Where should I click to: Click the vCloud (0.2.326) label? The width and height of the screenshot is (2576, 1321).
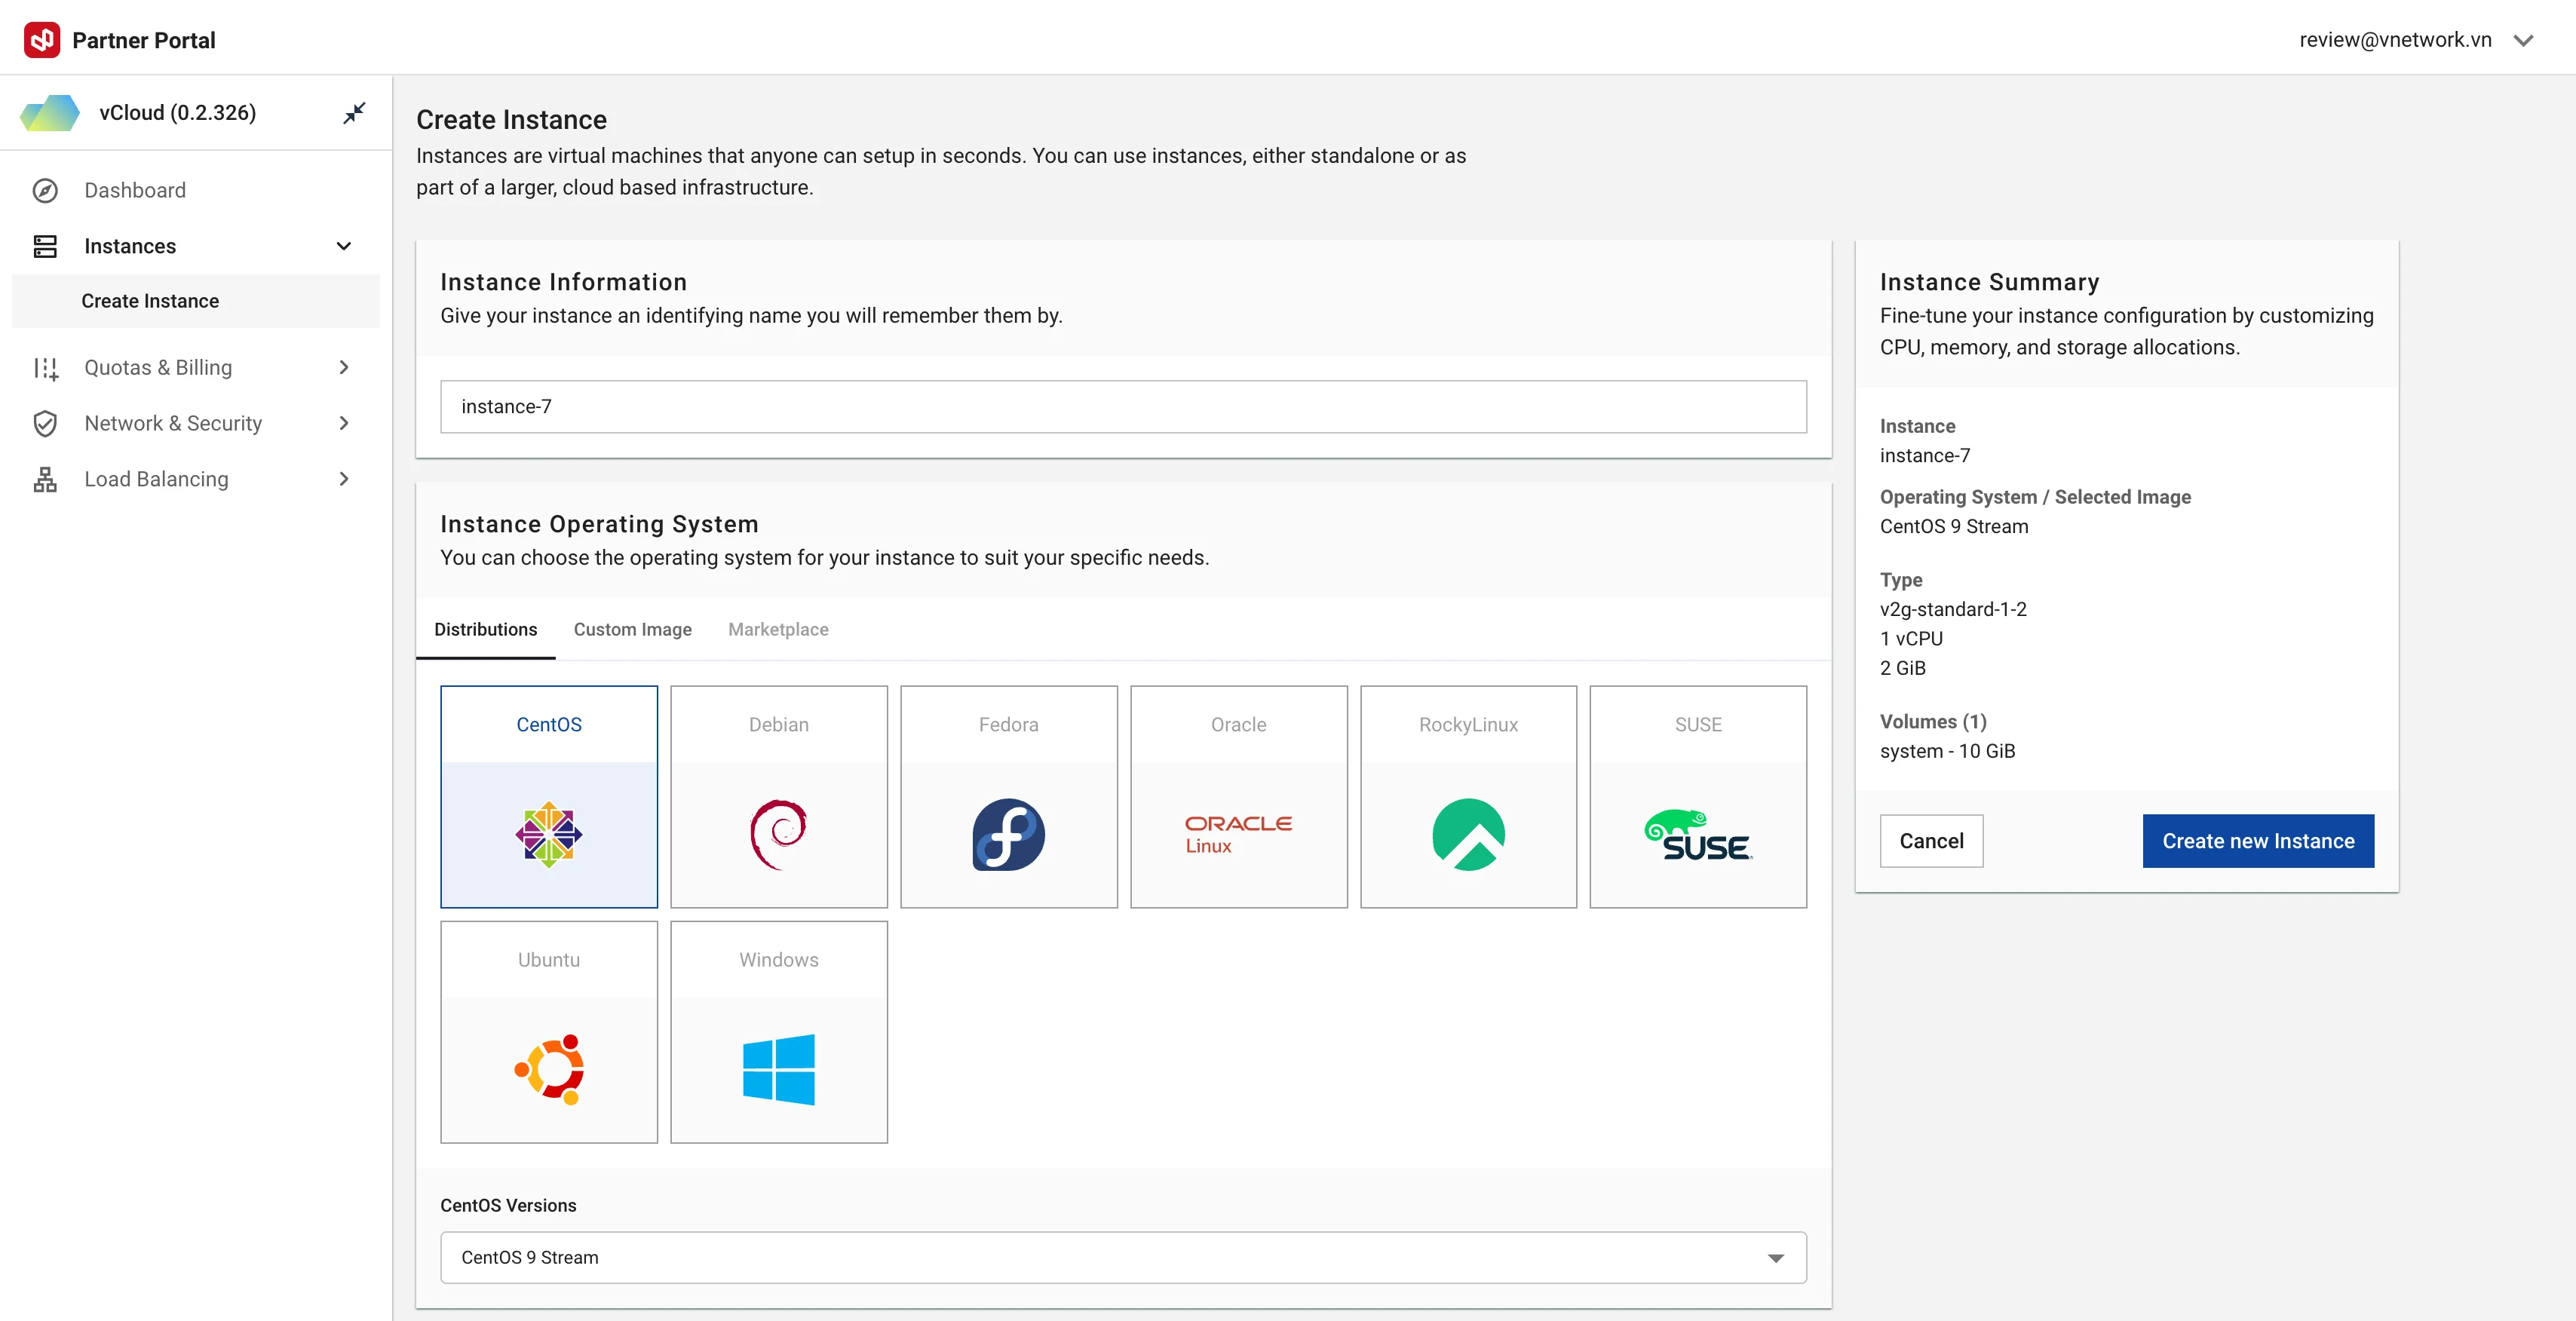(x=178, y=113)
